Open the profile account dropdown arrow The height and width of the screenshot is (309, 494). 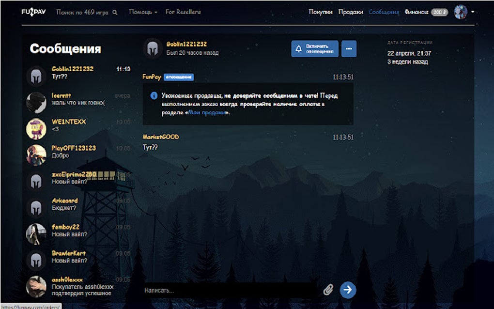[473, 11]
